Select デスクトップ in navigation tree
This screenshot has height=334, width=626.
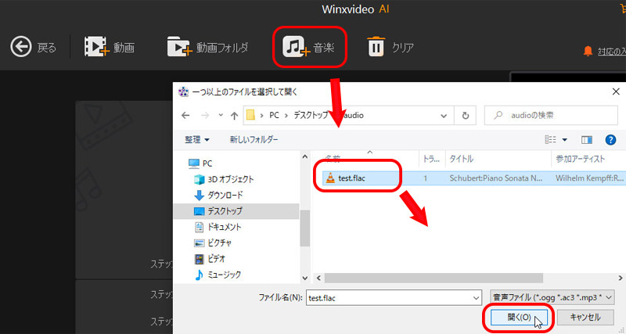pyautogui.click(x=218, y=210)
